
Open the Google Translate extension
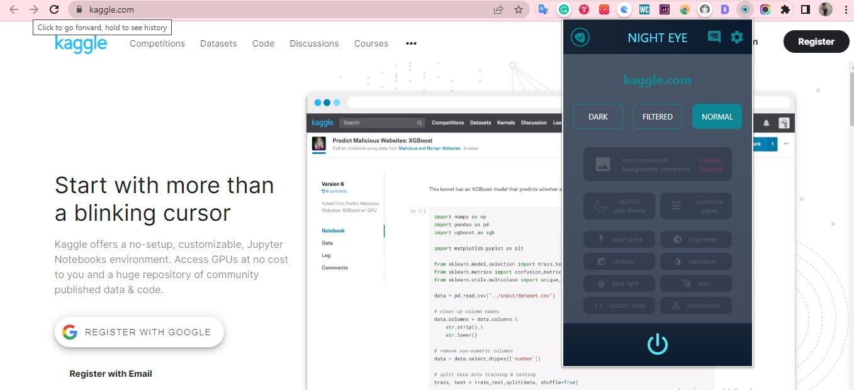(x=543, y=9)
